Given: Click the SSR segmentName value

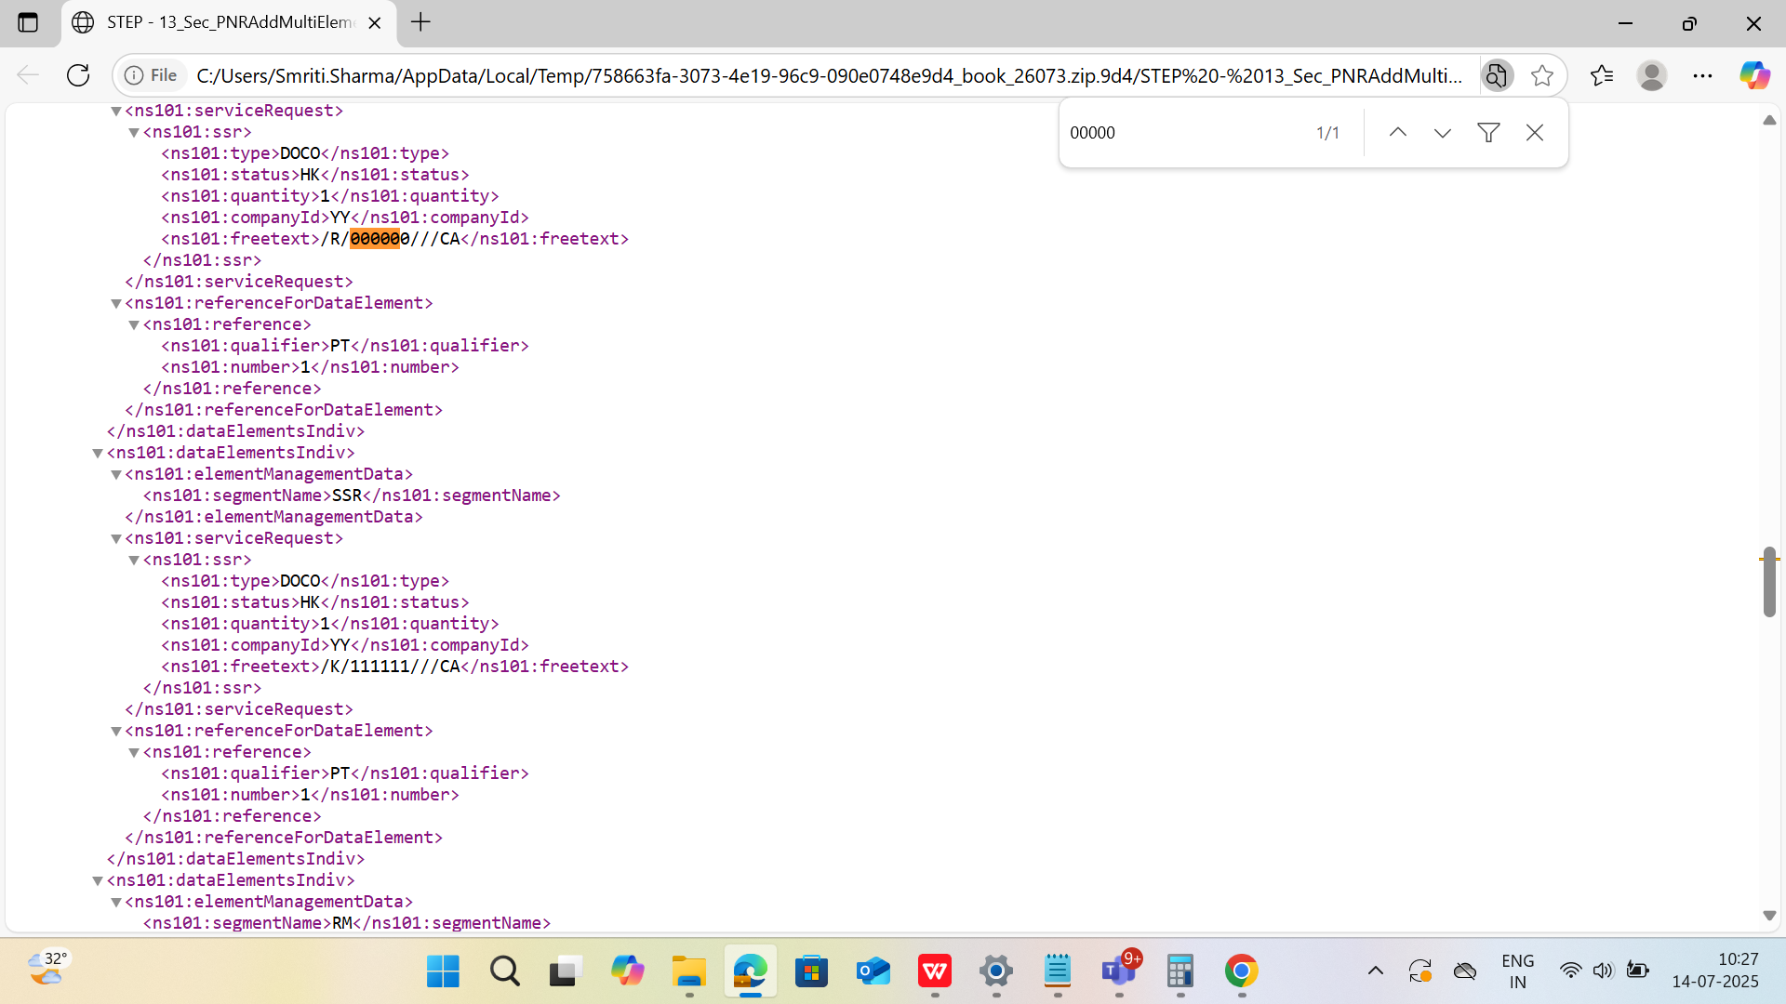Looking at the screenshot, I should pos(347,495).
